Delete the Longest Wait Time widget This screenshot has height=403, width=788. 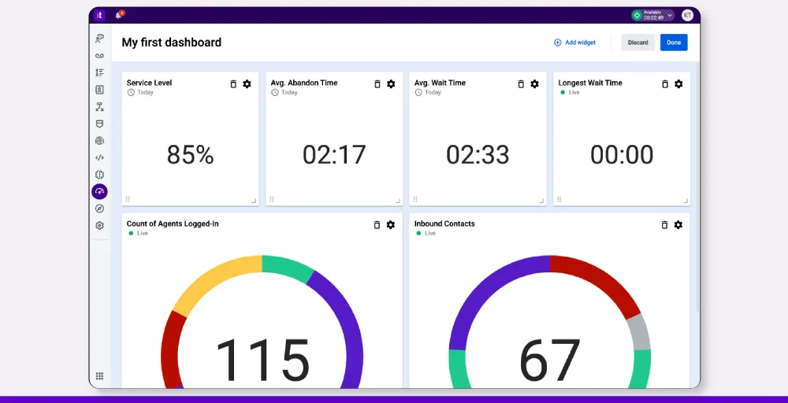point(665,83)
